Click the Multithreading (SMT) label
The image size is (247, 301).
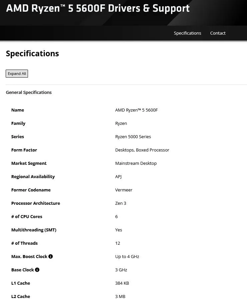click(x=34, y=230)
